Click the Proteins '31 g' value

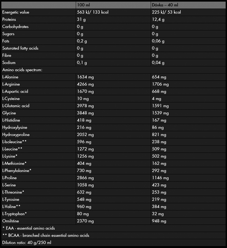[x=82, y=19]
